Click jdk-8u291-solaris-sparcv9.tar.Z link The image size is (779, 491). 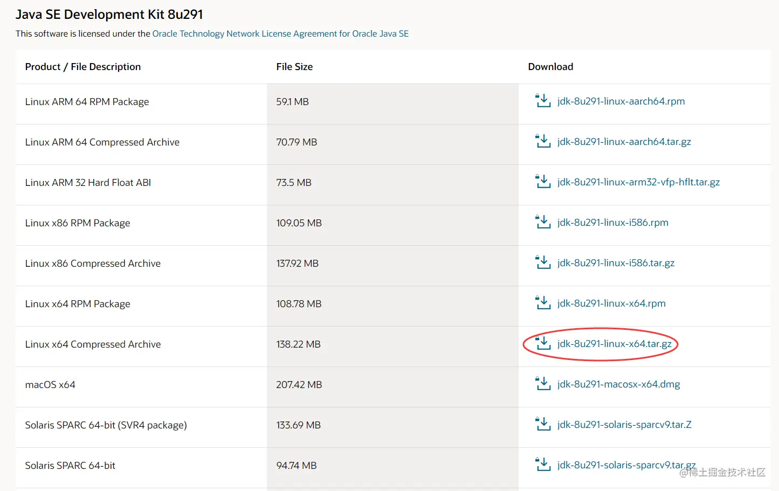point(624,425)
